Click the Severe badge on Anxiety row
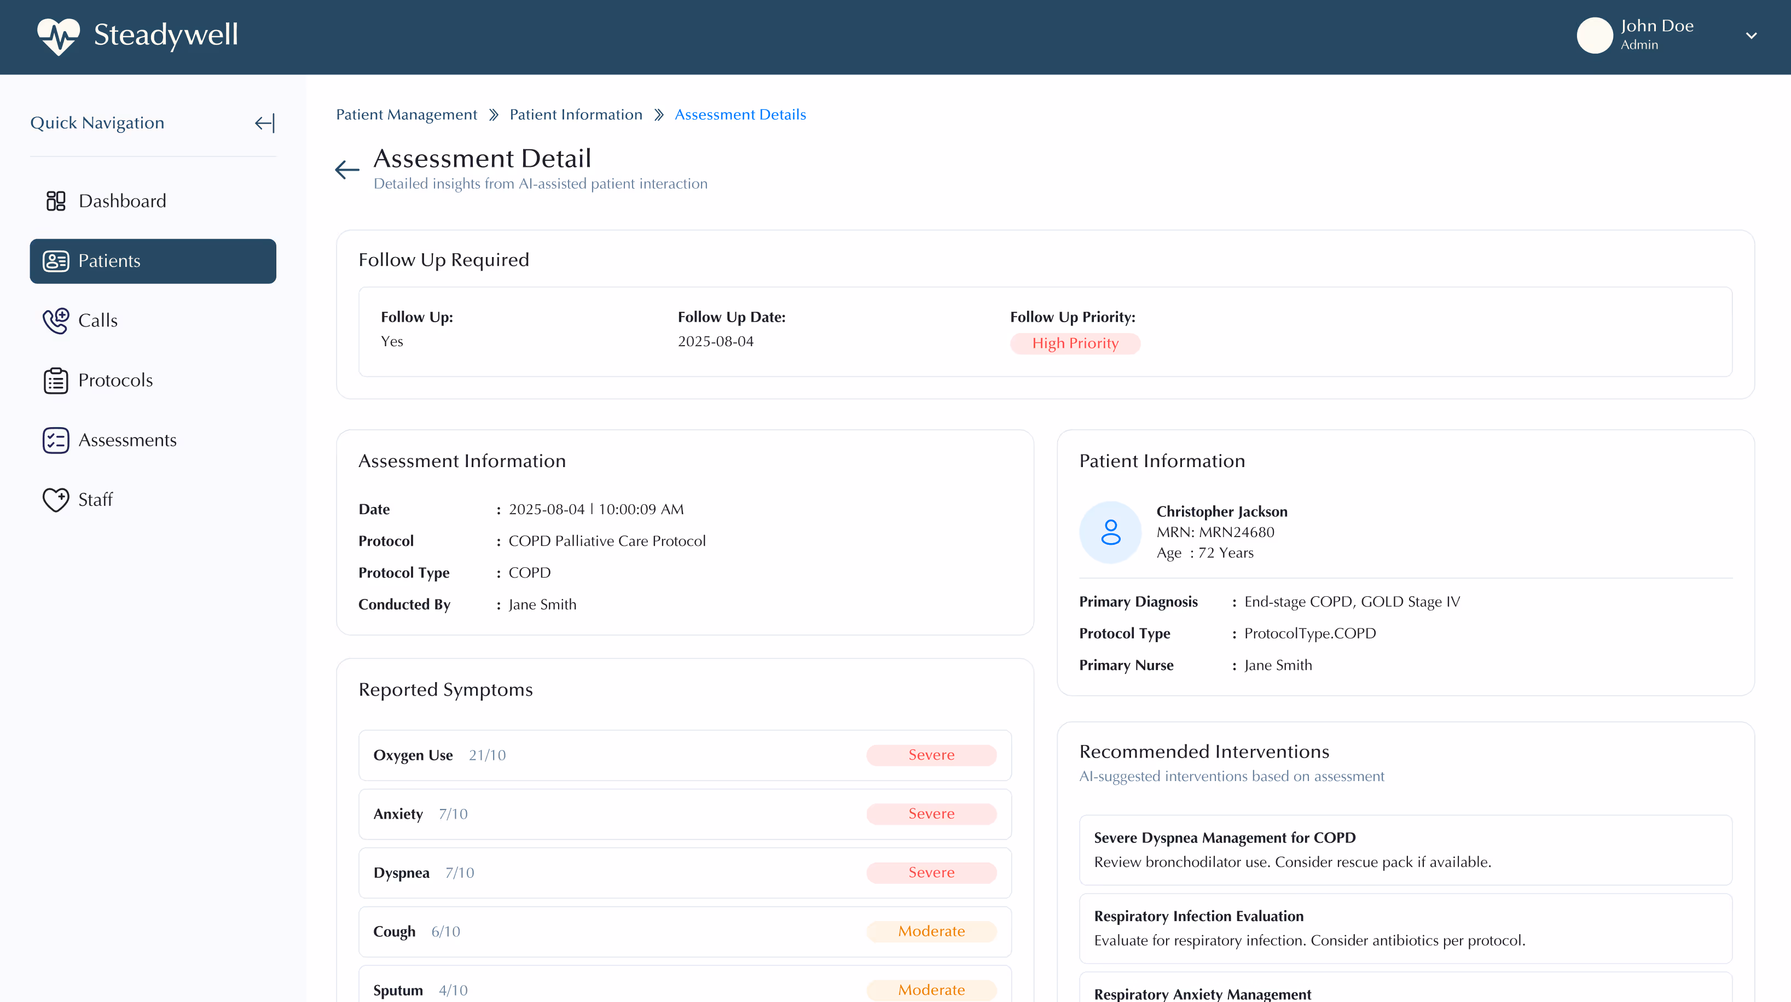Screen dimensions: 1791x1002 [x=931, y=814]
